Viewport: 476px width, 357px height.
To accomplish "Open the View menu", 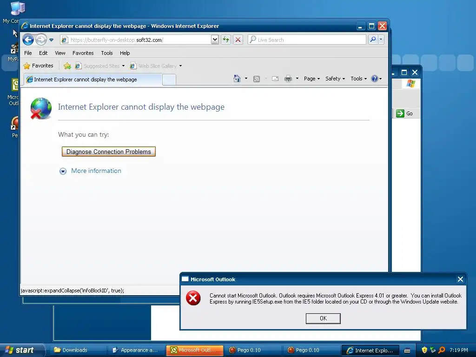I will pyautogui.click(x=60, y=53).
